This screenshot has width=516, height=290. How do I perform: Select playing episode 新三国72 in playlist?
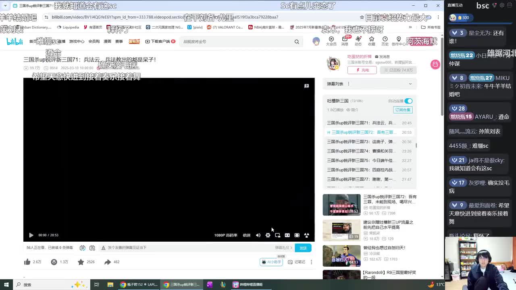(369, 132)
